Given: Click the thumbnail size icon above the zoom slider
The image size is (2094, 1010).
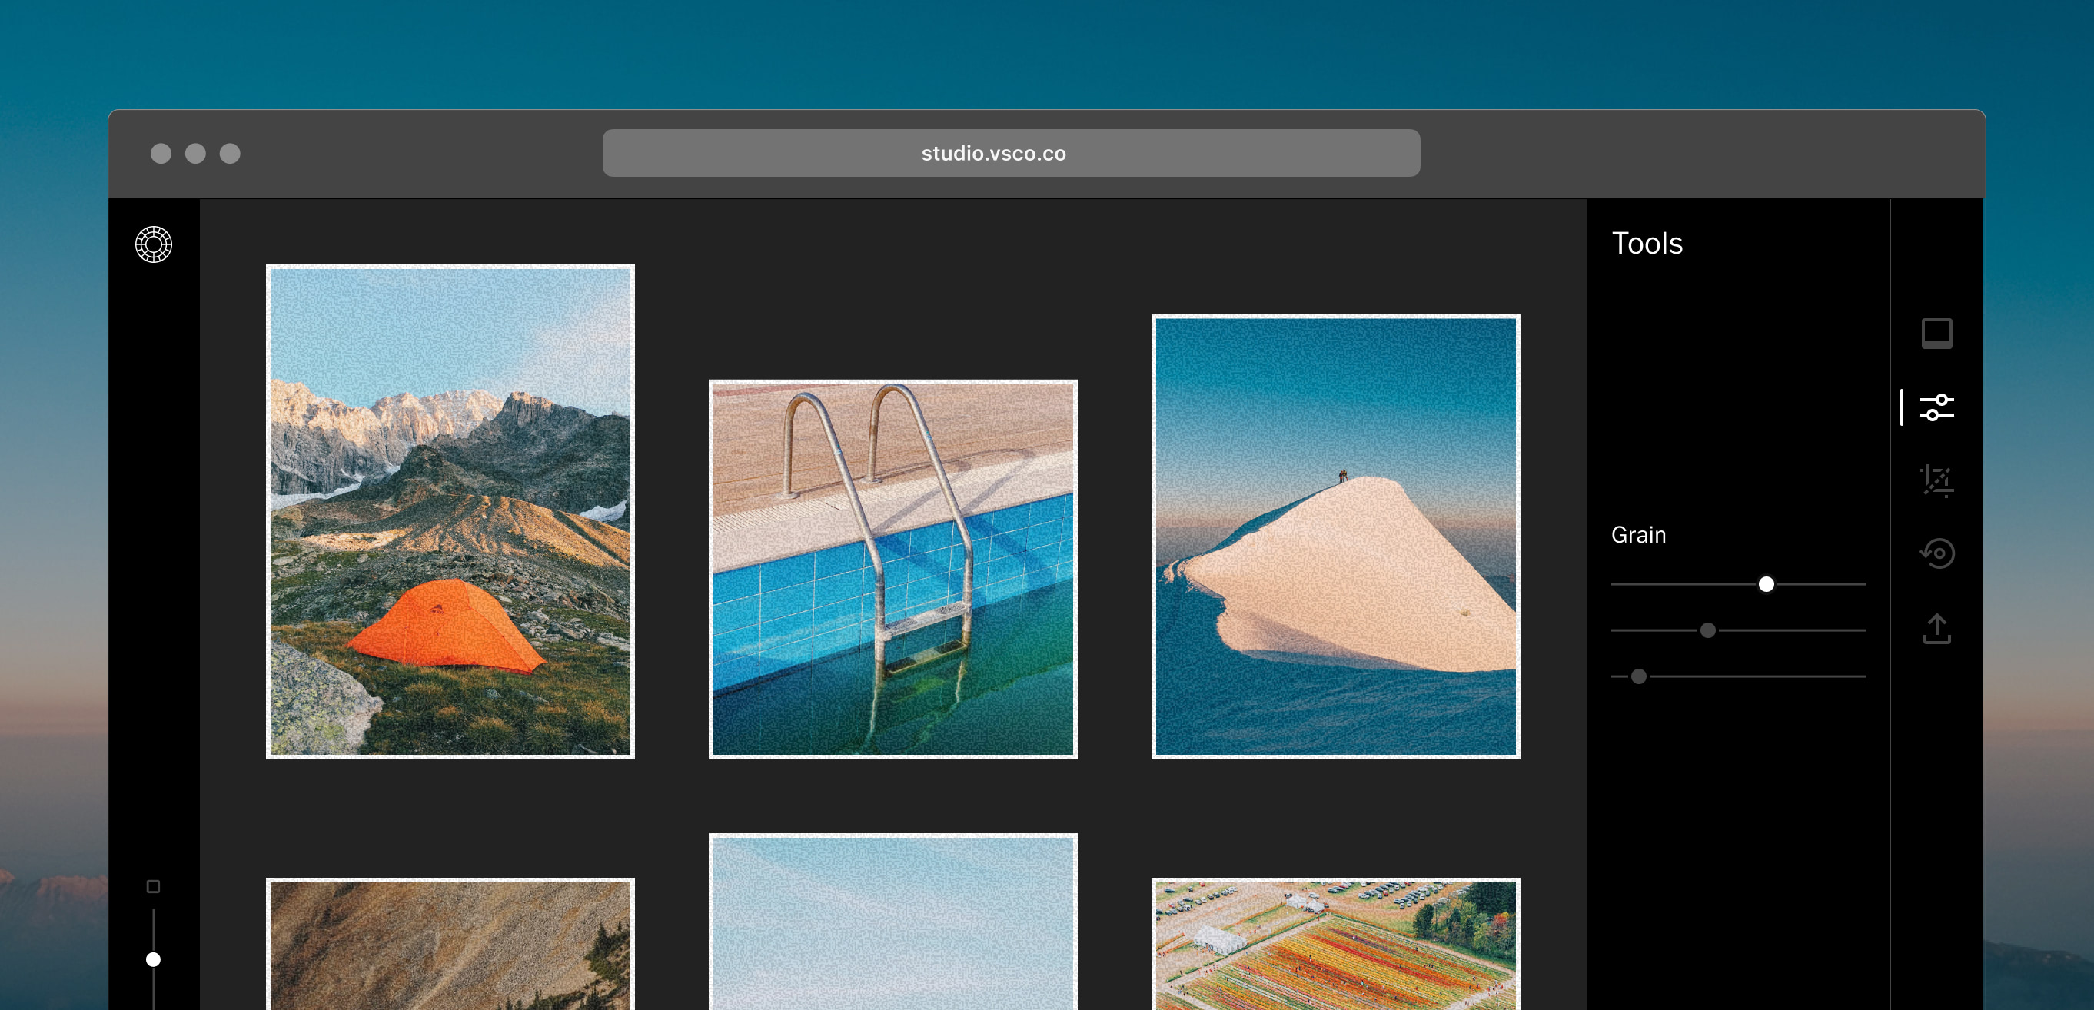Looking at the screenshot, I should pyautogui.click(x=153, y=885).
